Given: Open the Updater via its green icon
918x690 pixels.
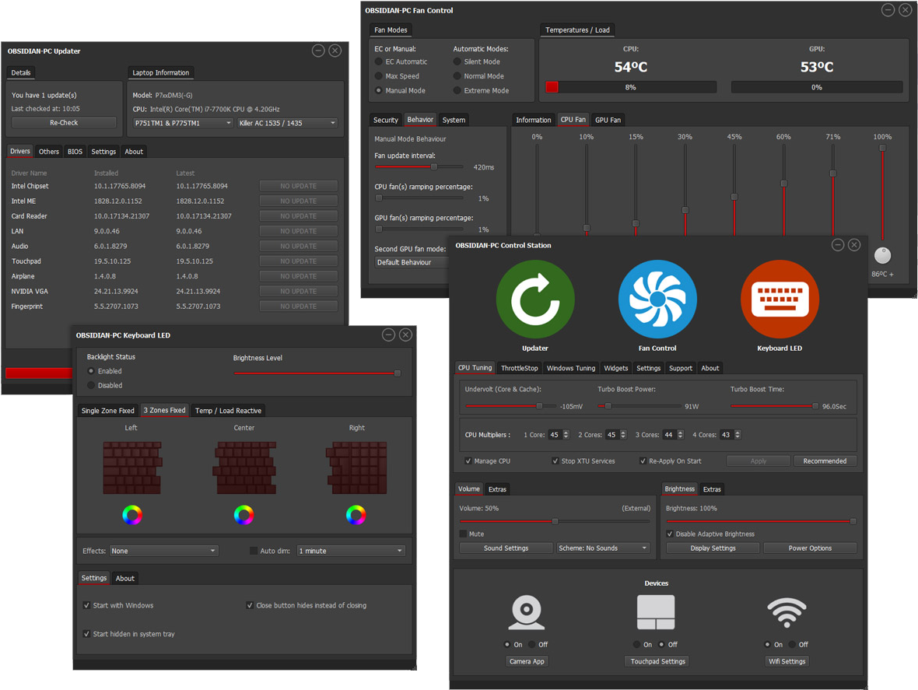Looking at the screenshot, I should click(534, 298).
